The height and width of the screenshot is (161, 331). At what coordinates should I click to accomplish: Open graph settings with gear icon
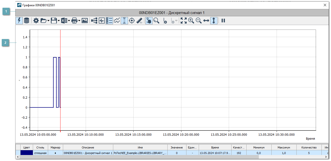36,21
